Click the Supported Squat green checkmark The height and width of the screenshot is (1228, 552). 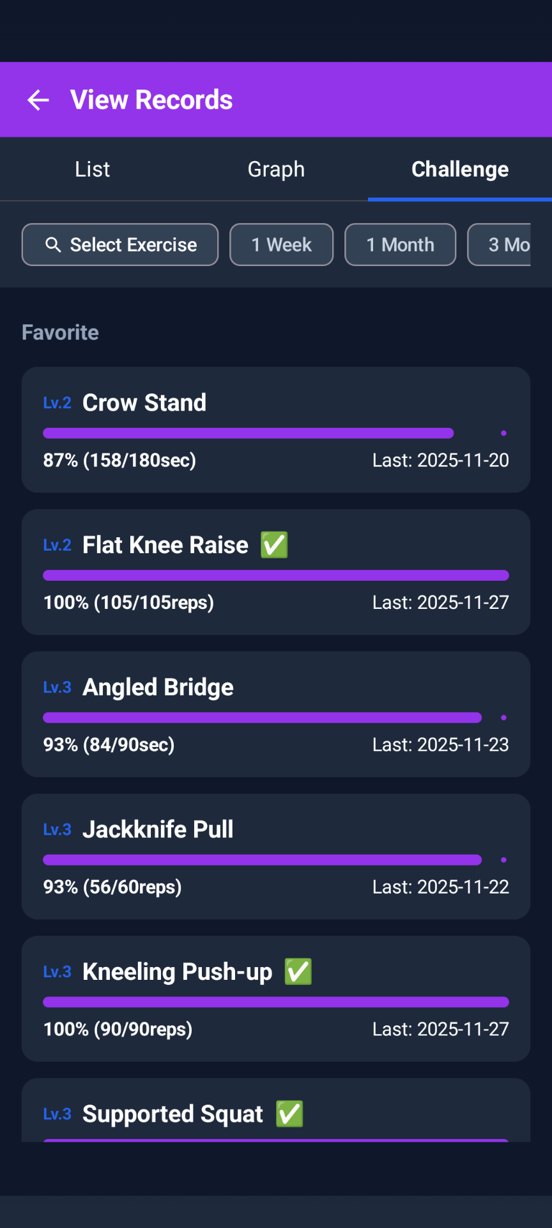click(289, 1114)
